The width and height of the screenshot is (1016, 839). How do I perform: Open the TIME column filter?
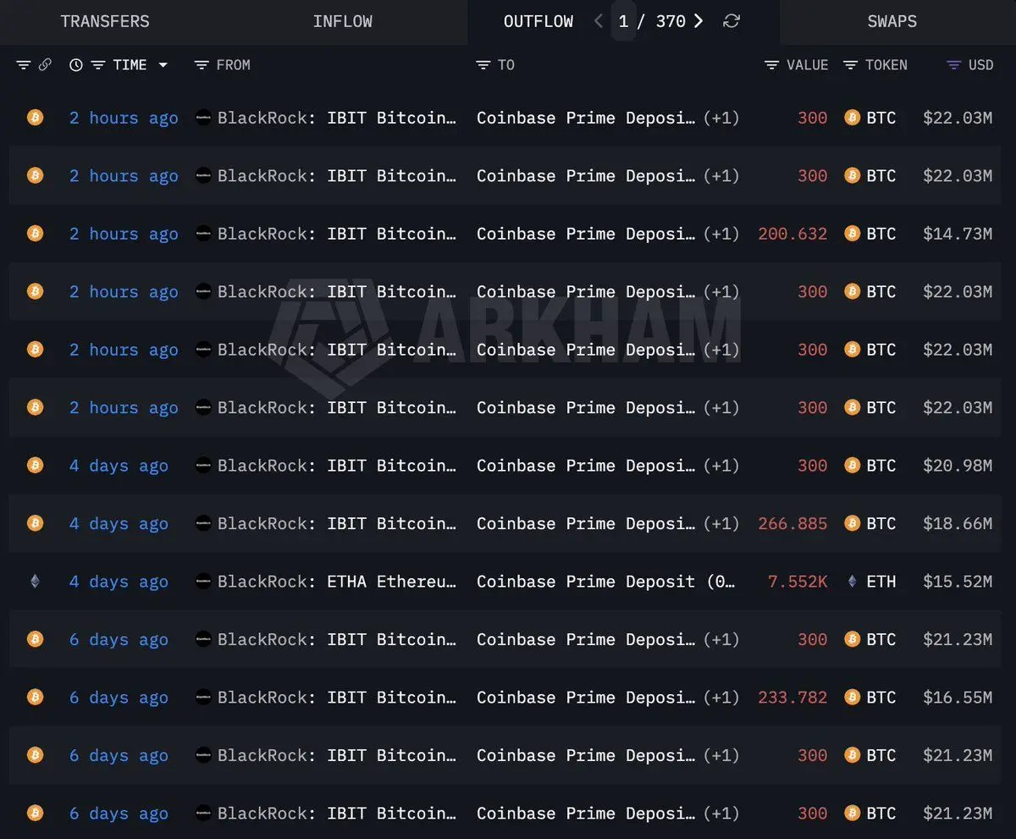98,65
